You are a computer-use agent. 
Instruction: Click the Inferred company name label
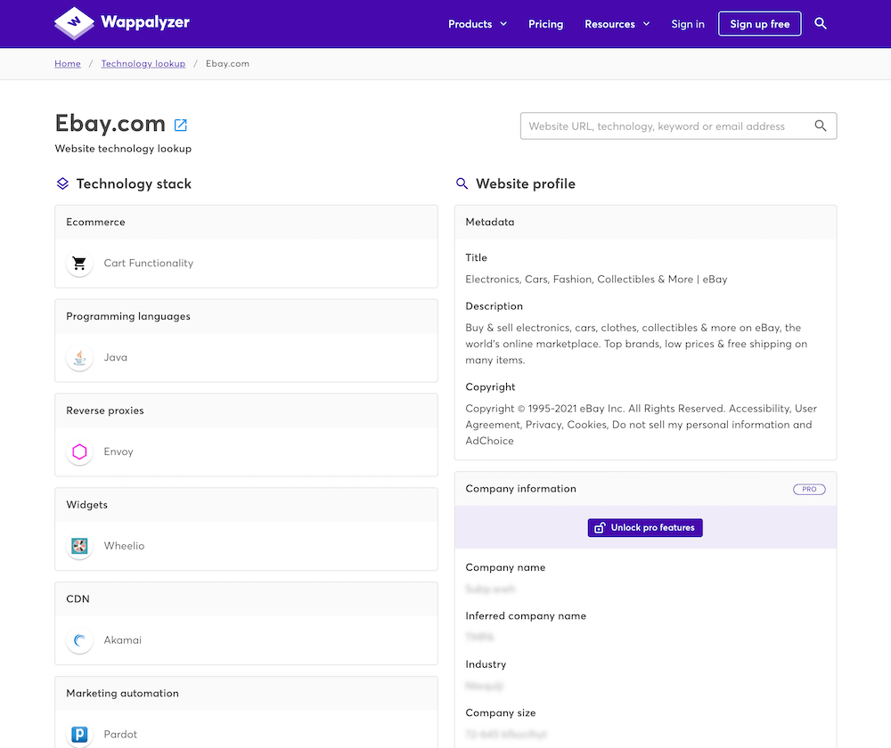526,616
